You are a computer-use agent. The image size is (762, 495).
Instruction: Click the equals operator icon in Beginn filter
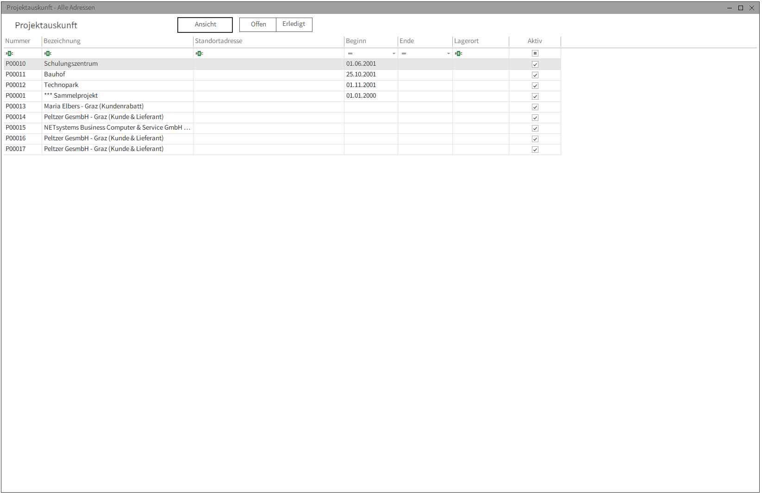(350, 54)
